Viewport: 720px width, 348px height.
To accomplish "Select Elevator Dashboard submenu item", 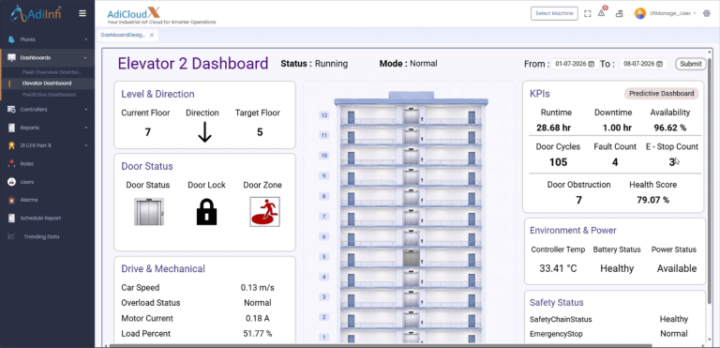I will 47,83.
